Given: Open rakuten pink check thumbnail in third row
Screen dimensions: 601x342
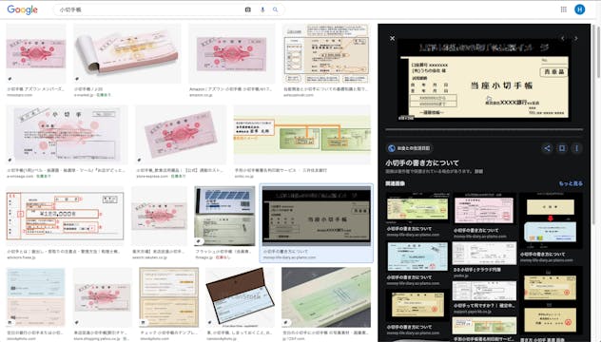Looking at the screenshot, I should [159, 217].
